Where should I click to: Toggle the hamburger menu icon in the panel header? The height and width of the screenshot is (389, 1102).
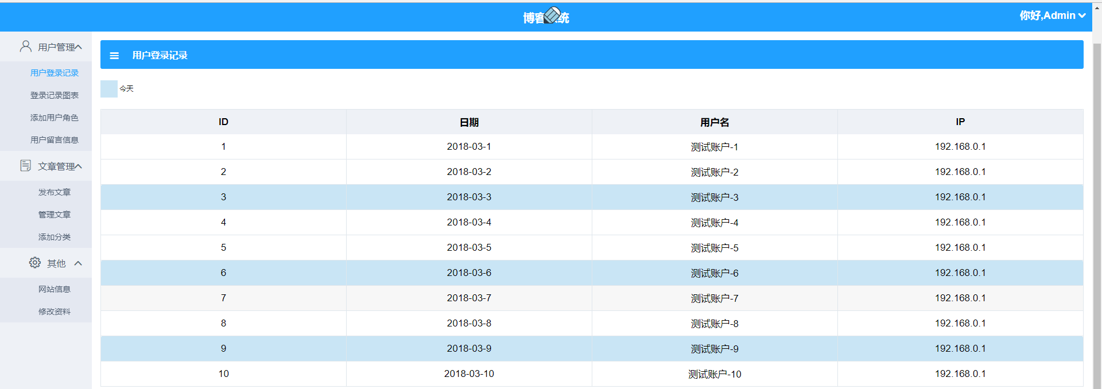tap(114, 56)
